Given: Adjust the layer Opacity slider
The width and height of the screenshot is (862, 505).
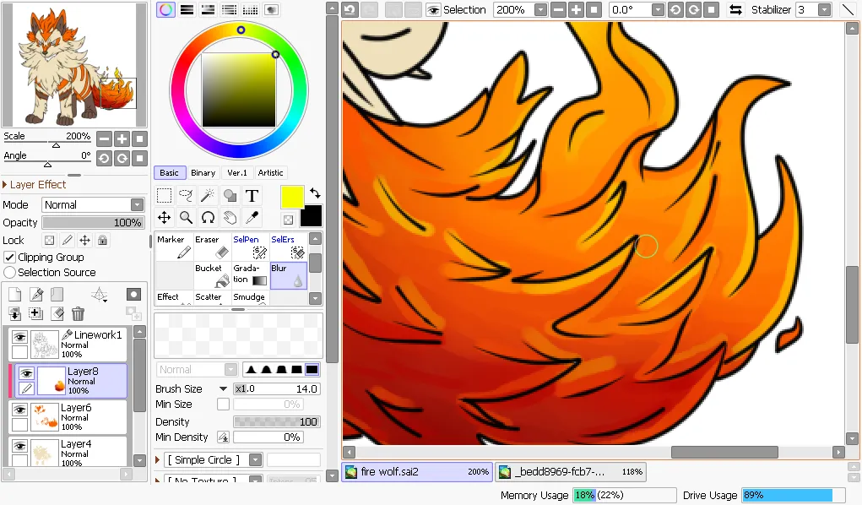Looking at the screenshot, I should tap(93, 223).
